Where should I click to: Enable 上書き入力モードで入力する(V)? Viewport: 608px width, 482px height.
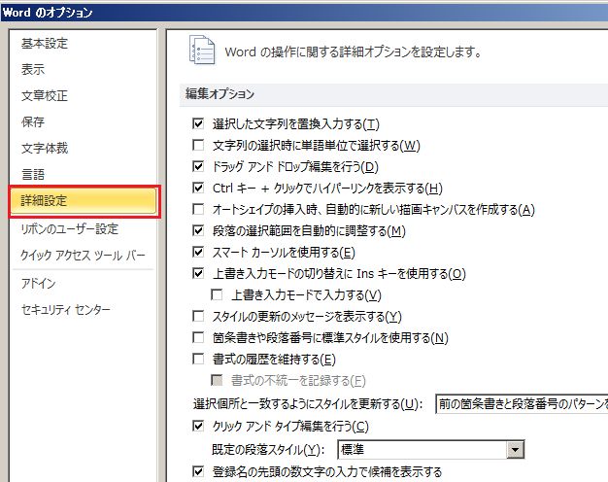pyautogui.click(x=217, y=294)
